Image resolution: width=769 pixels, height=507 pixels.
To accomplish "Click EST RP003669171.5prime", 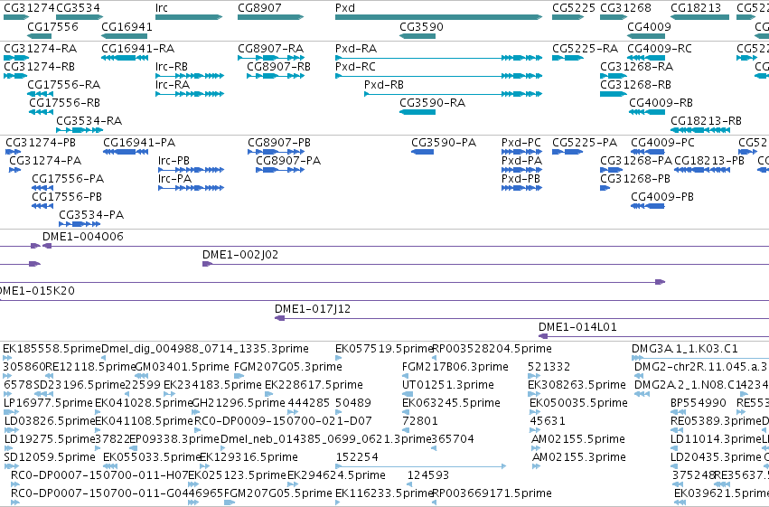I will [434, 502].
